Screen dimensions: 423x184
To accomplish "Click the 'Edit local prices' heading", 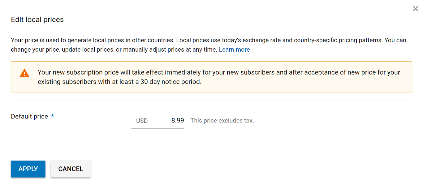I will tap(37, 19).
